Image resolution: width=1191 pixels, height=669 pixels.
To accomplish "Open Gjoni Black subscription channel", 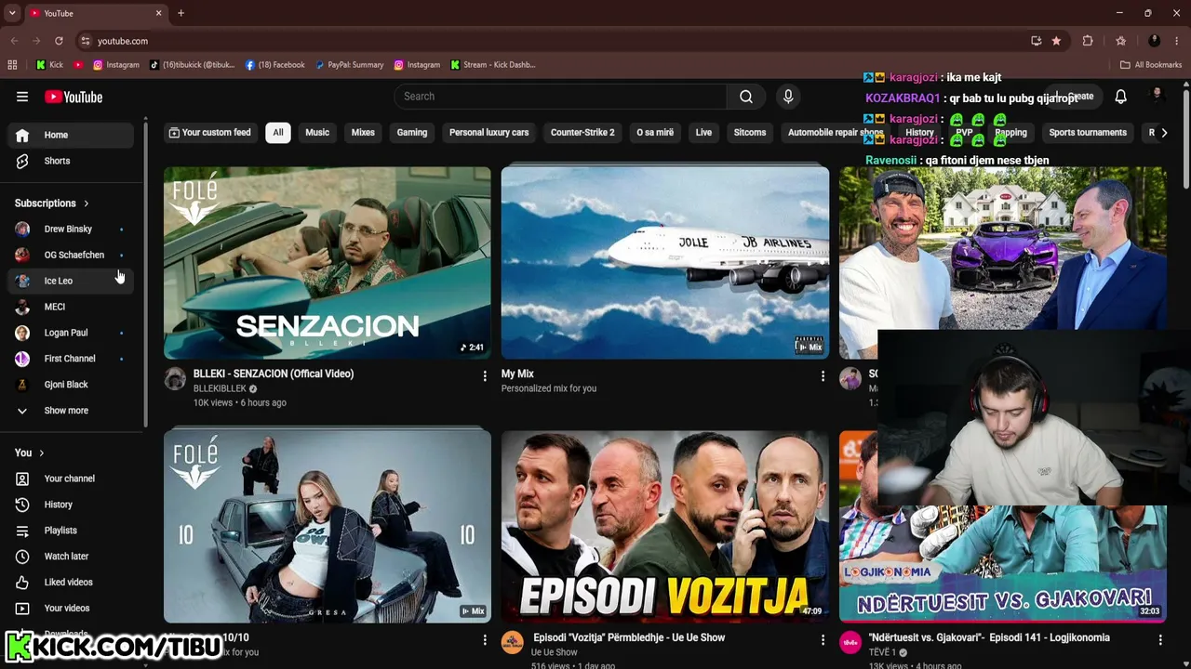I will [x=71, y=385].
